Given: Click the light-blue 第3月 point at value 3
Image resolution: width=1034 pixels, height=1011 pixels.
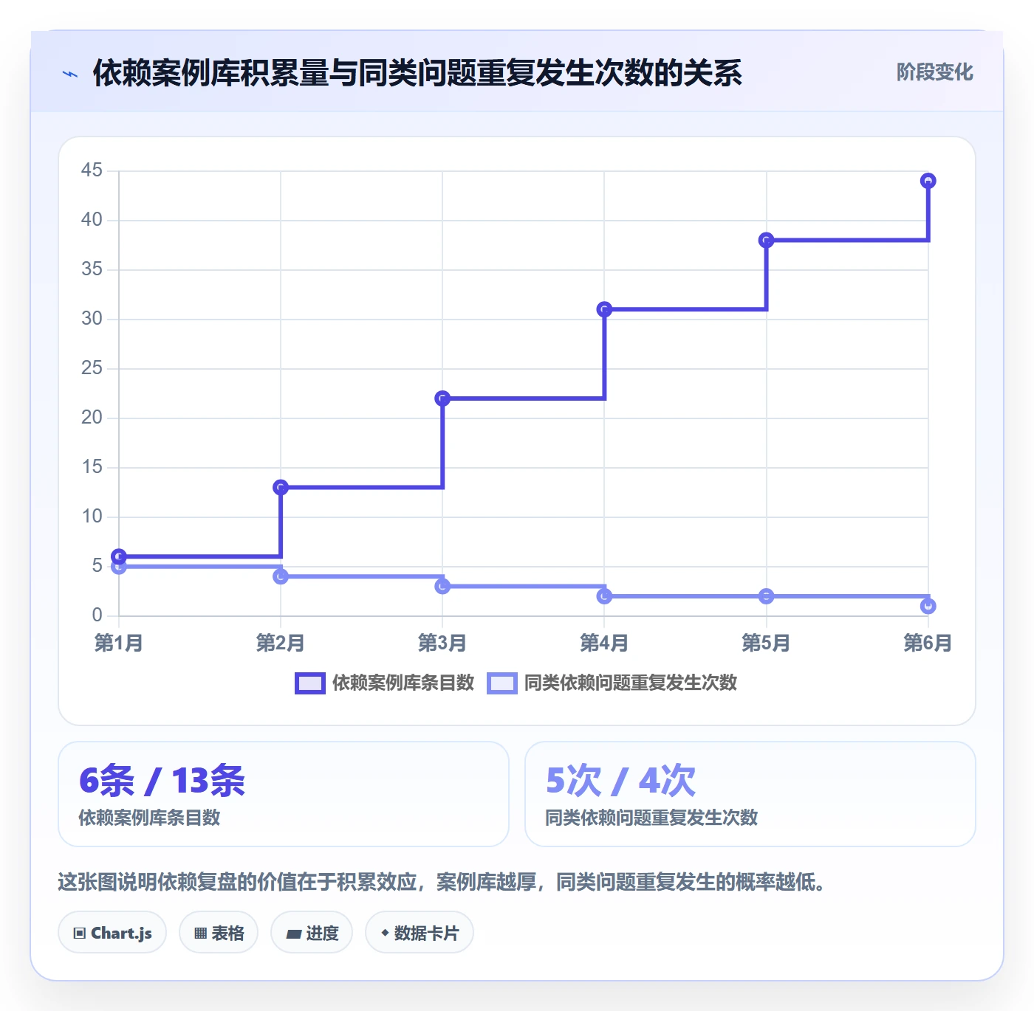Looking at the screenshot, I should (442, 586).
